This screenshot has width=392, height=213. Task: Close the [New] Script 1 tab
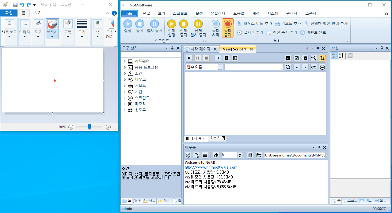[x=251, y=49]
